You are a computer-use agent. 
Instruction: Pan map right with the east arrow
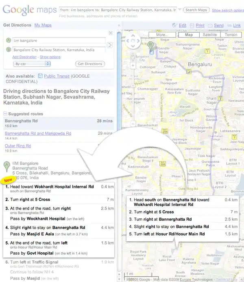[138, 41]
